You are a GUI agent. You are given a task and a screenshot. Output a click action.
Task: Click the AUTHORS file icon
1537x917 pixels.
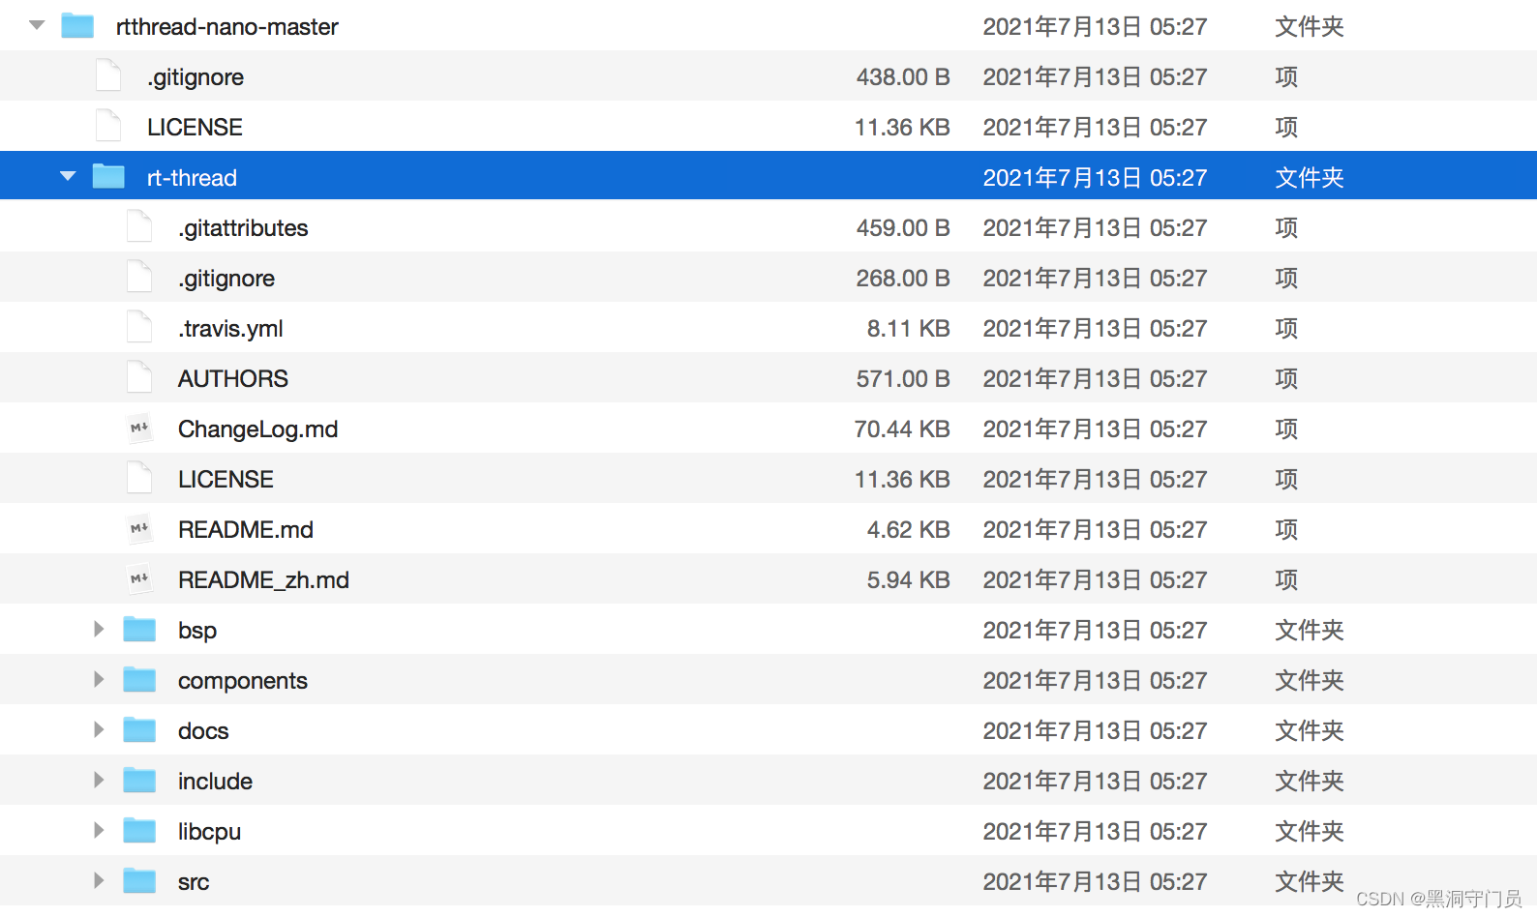tap(139, 377)
